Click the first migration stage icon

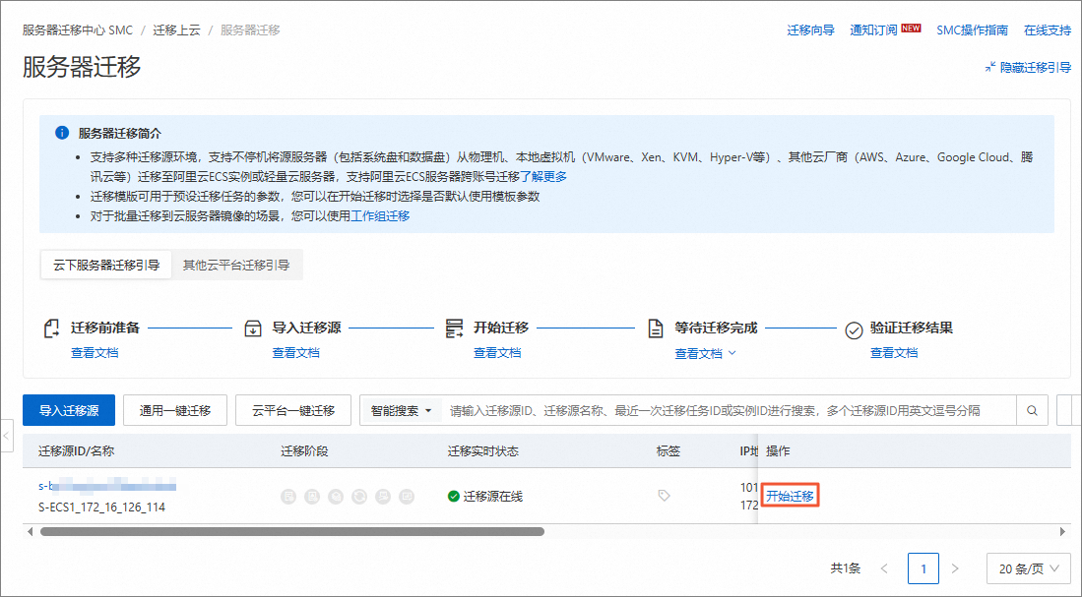[x=288, y=497]
